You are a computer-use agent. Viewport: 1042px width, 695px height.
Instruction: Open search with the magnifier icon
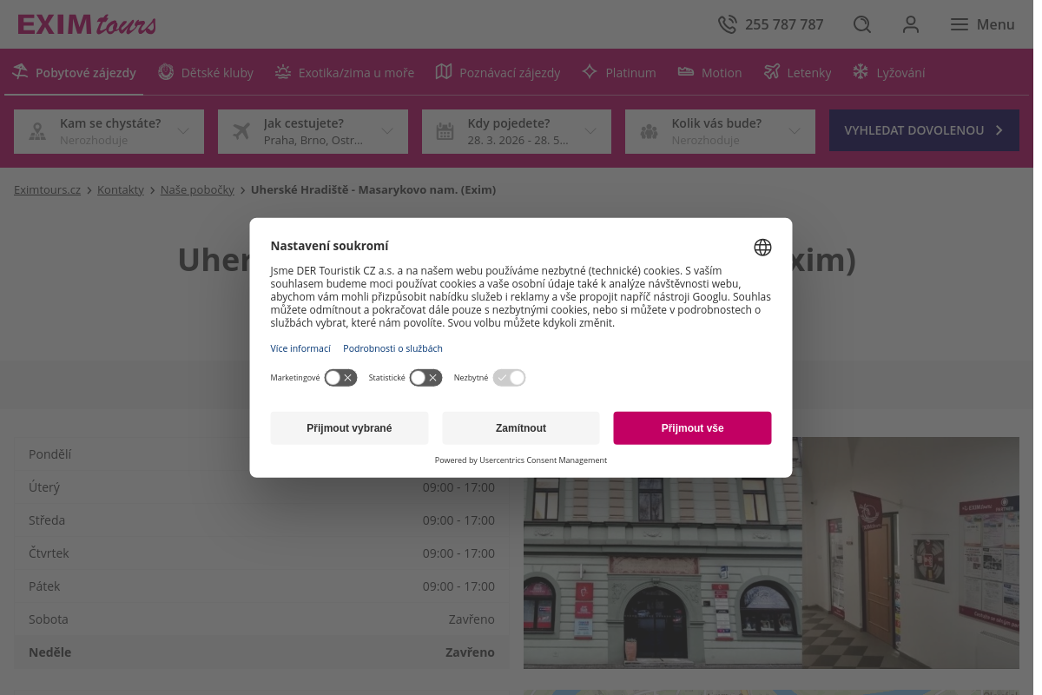coord(861,24)
